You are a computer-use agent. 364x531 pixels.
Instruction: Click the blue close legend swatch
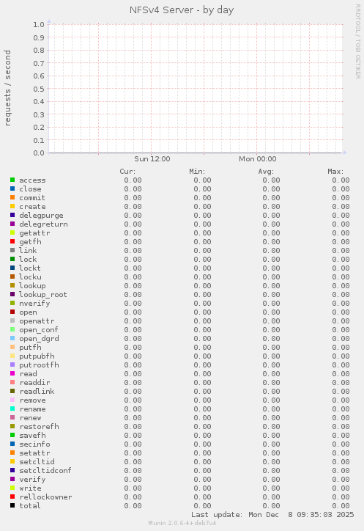point(12,188)
